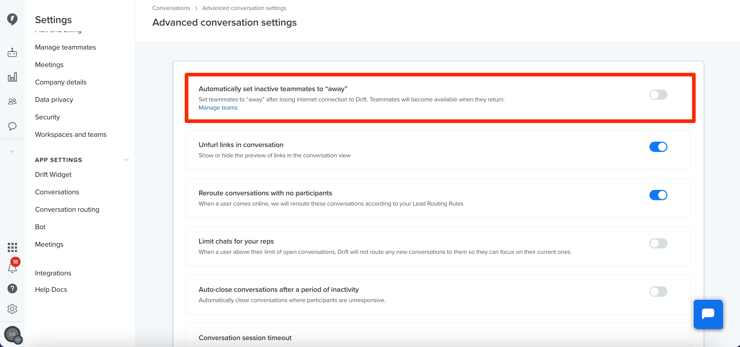
Task: Open the Reports bar chart icon
Action: pyautogui.click(x=12, y=77)
